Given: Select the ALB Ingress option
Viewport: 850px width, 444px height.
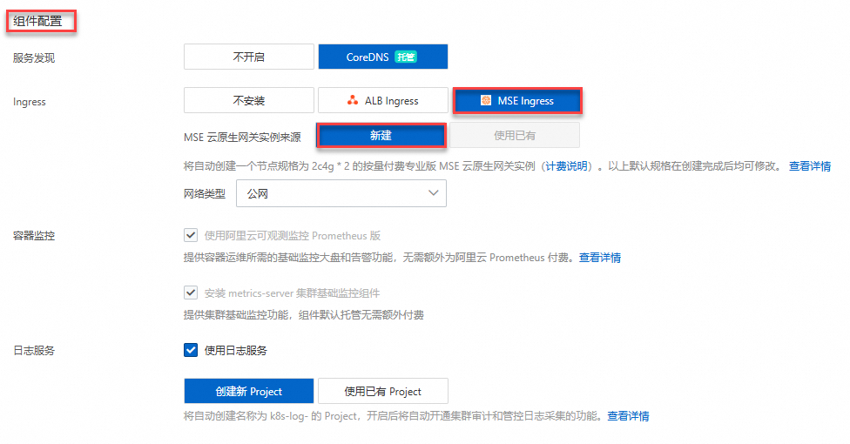Looking at the screenshot, I should pos(382,100).
